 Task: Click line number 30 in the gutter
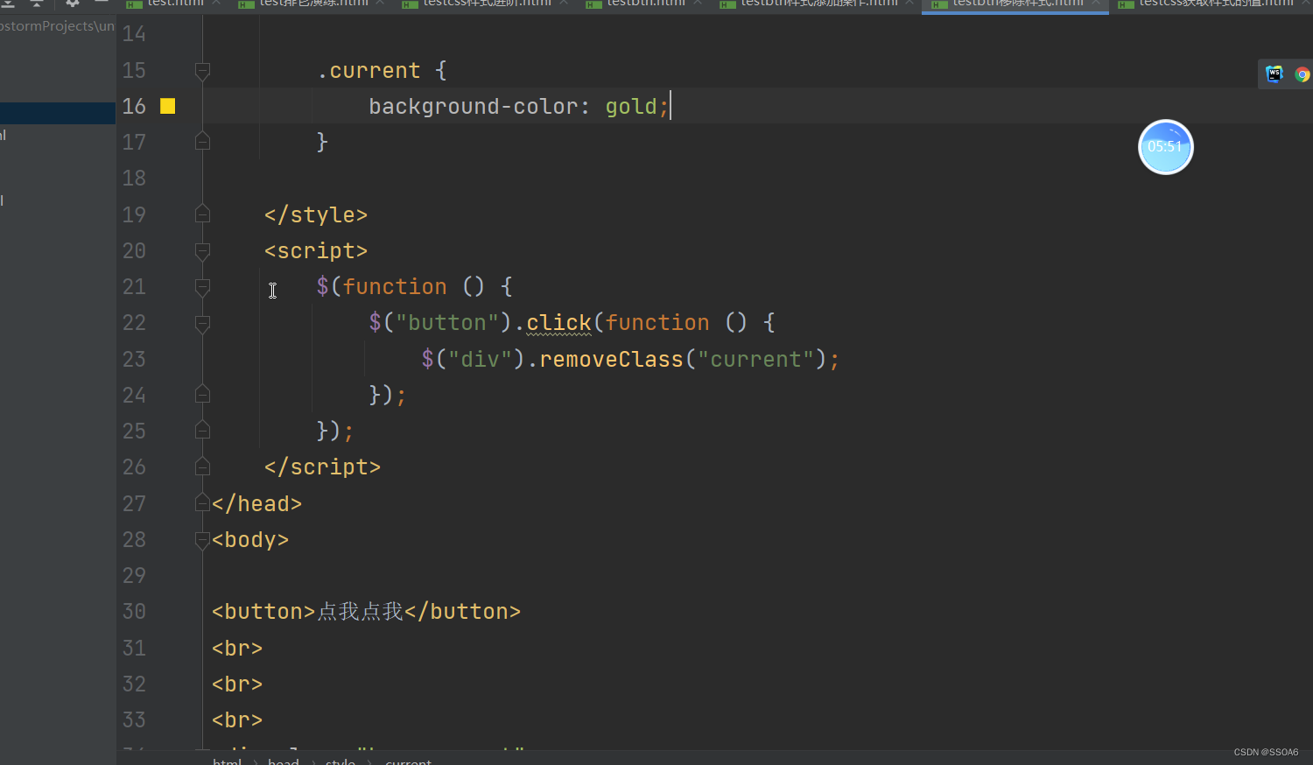click(134, 611)
